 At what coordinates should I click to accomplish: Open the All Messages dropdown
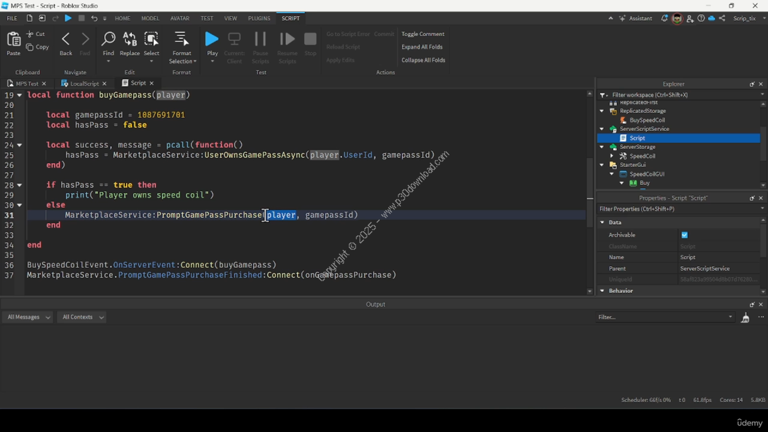[x=29, y=317]
